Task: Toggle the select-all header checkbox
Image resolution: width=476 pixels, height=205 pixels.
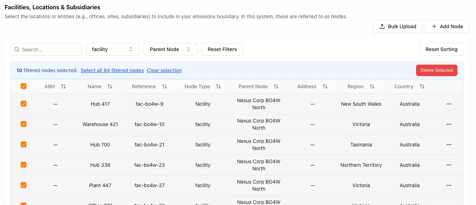Action: click(x=24, y=86)
